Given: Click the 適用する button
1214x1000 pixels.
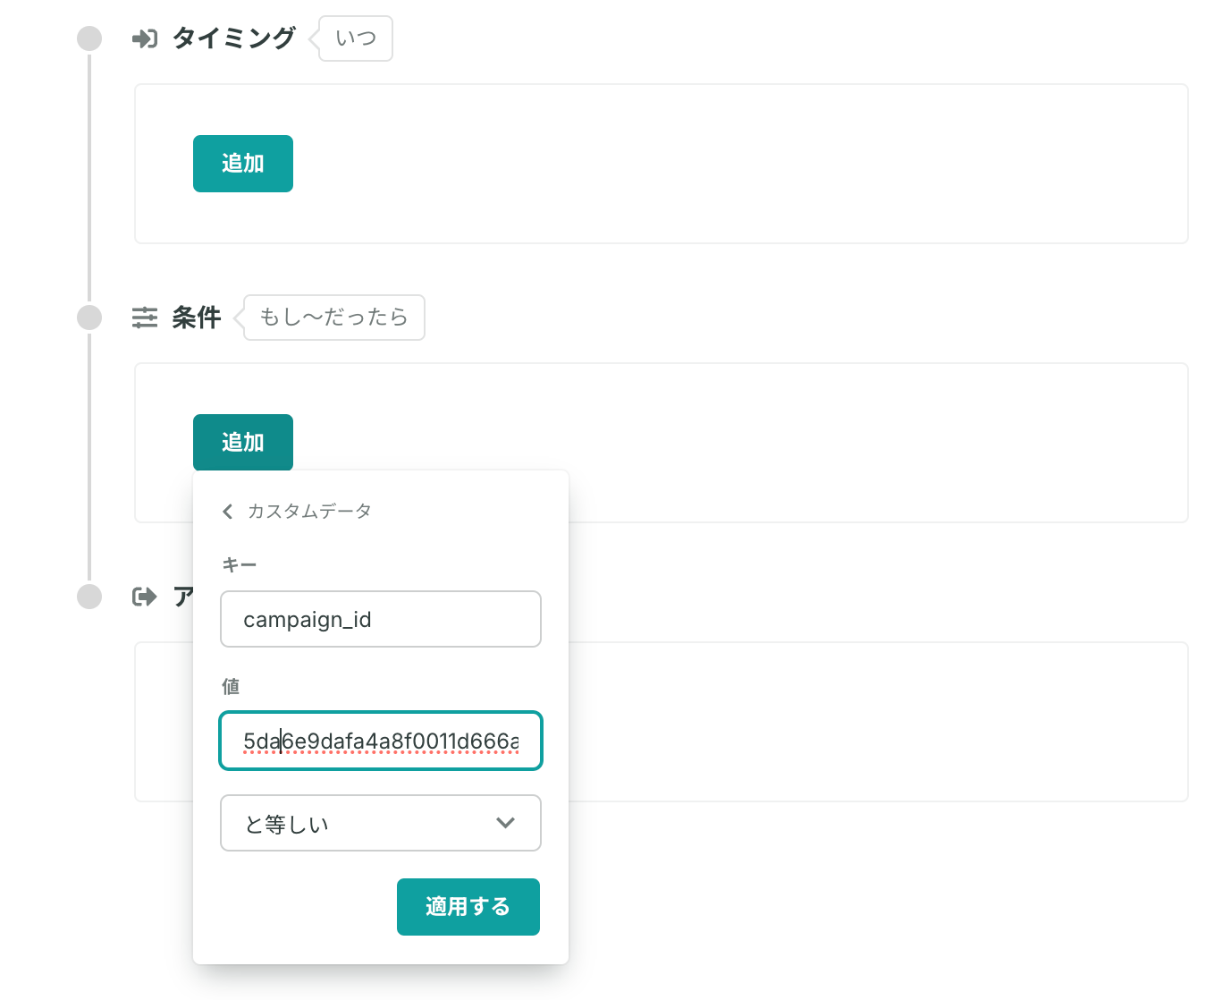Looking at the screenshot, I should 468,907.
